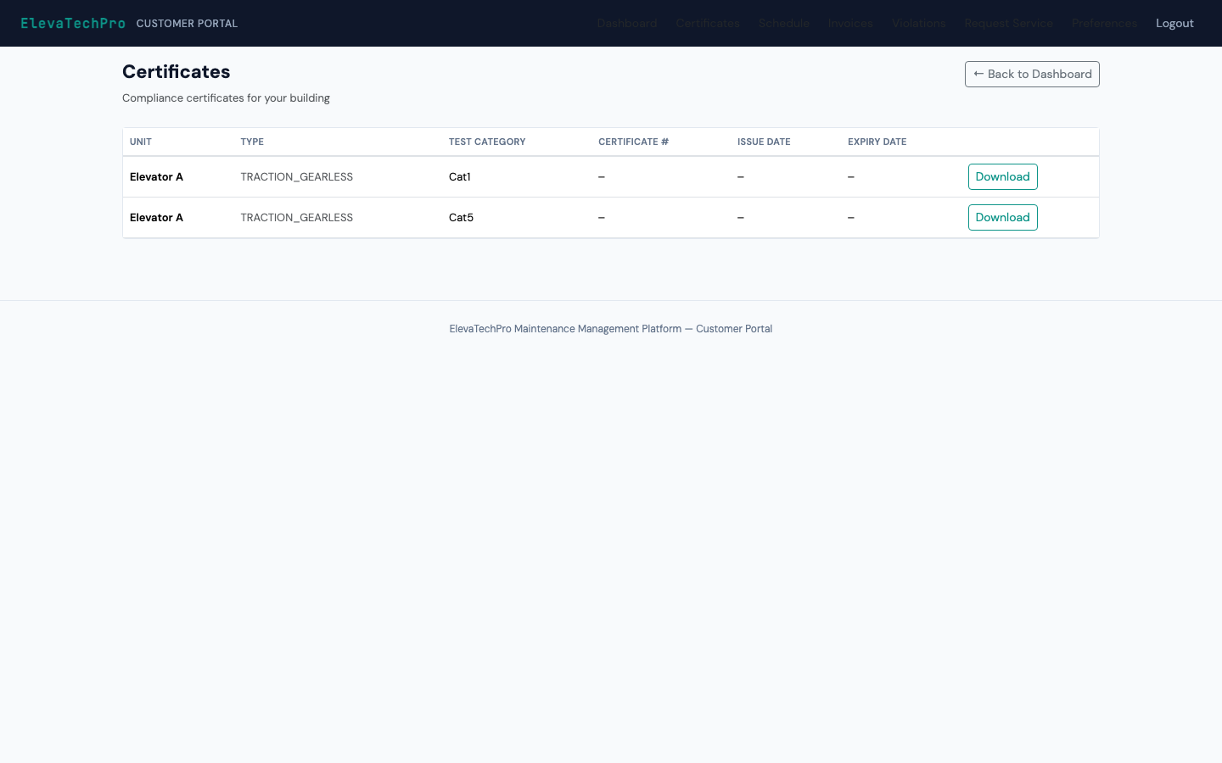
Task: Click TRACTION_GEARLESS in the Cat5 row
Action: tap(296, 217)
